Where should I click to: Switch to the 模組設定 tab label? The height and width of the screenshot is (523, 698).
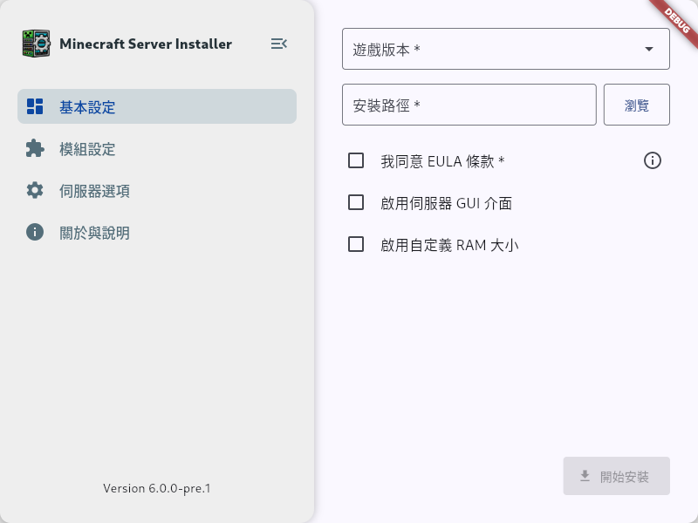coord(87,149)
